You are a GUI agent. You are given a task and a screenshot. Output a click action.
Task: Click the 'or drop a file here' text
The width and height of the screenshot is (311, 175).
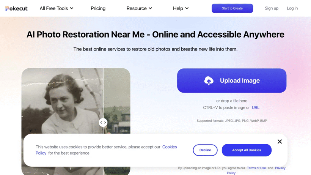[x=232, y=101]
